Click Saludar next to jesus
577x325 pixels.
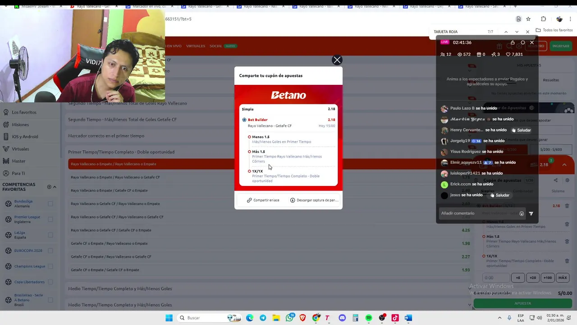pos(499,195)
